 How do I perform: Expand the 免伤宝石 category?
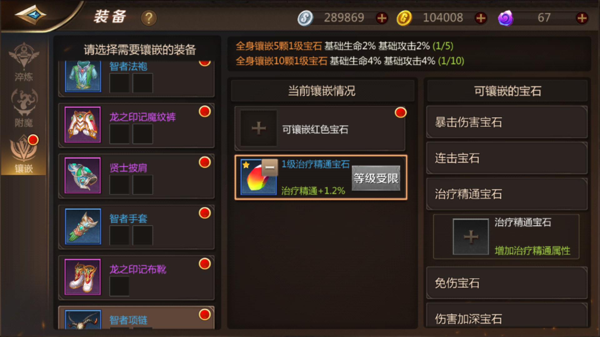tap(507, 283)
